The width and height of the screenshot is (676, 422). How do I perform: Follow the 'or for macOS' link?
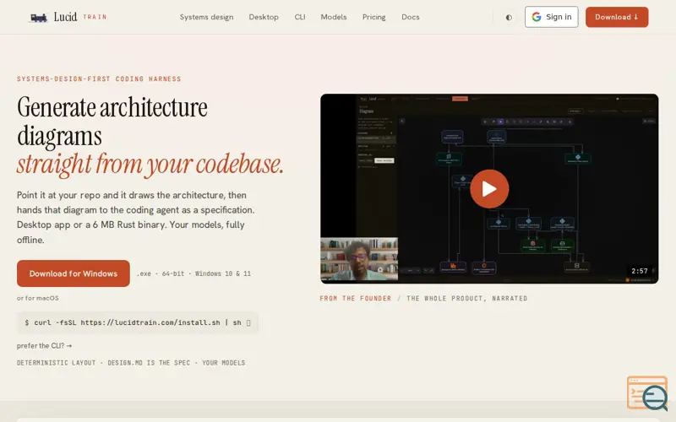tap(37, 298)
